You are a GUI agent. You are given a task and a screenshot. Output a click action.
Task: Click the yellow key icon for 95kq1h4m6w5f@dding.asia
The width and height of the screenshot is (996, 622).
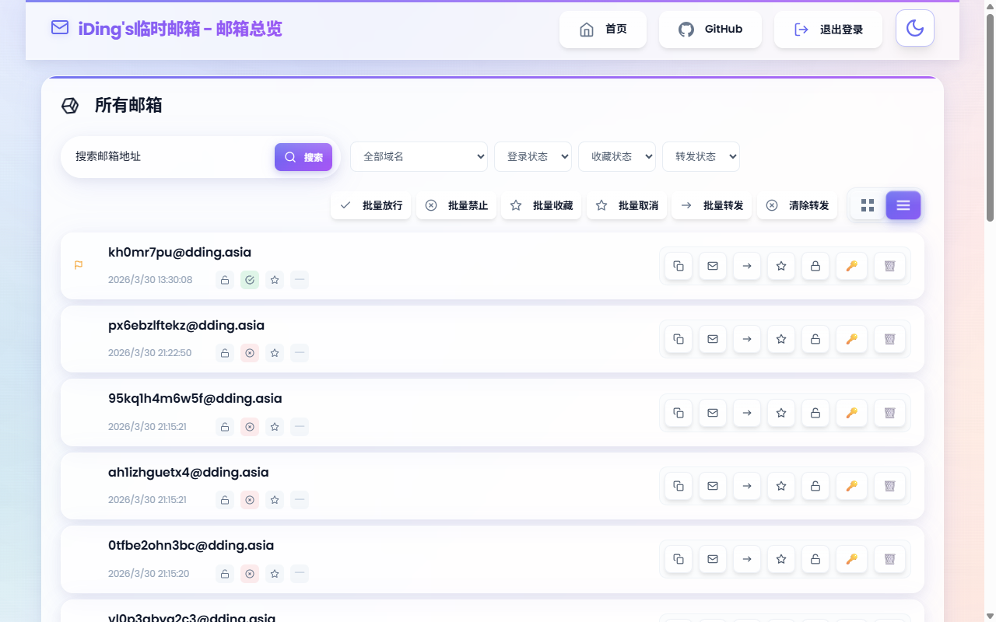pos(851,413)
